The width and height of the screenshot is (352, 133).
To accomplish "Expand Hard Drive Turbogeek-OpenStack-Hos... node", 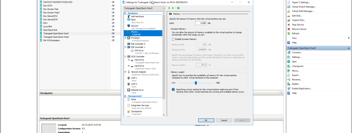I will (x=129, y=60).
